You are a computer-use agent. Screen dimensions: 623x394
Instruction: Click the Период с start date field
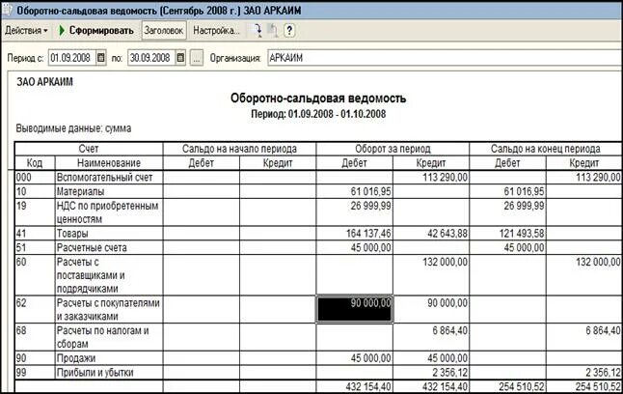pos(72,58)
